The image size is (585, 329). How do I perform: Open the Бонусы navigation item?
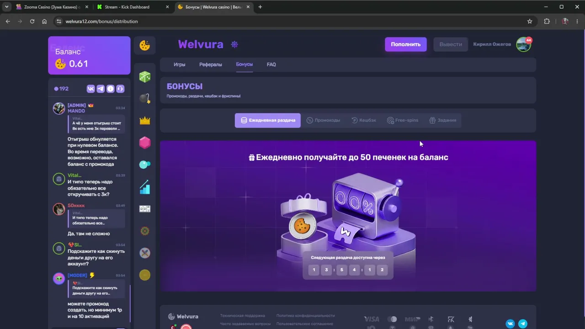click(244, 64)
